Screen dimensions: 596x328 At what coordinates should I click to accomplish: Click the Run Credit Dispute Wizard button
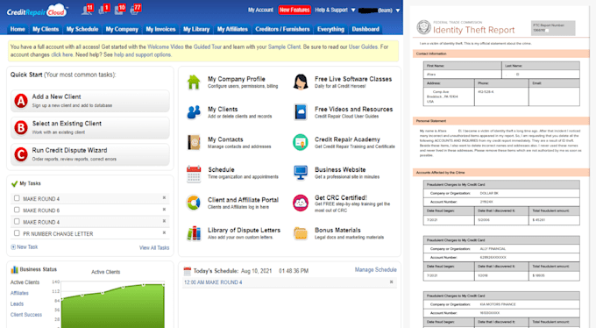tap(90, 154)
